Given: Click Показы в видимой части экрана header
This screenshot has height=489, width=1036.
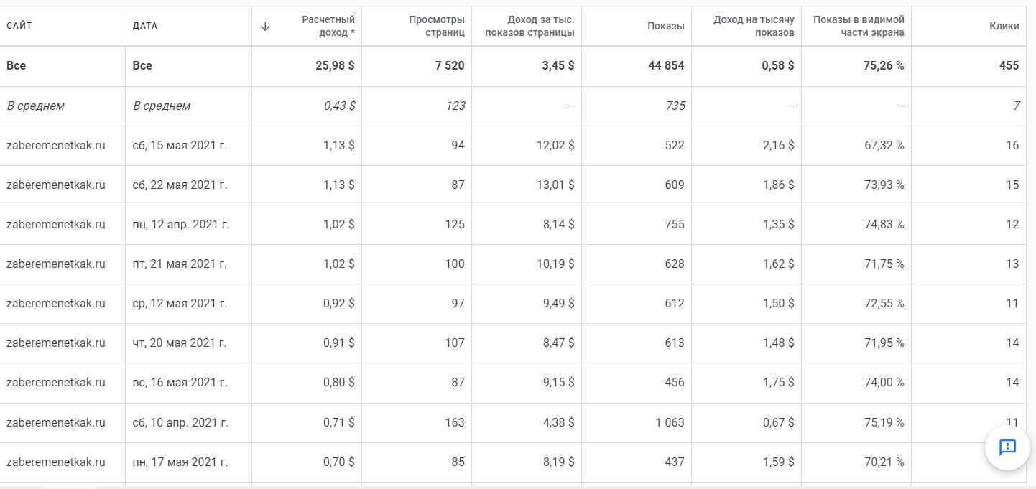Looking at the screenshot, I should click(x=859, y=26).
